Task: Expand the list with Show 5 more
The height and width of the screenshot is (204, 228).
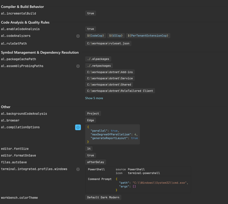Action: (x=94, y=98)
